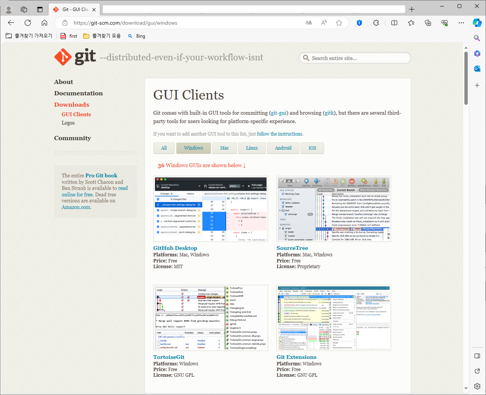Select the Windows platform filter
Viewport: 486px width, 395px height.
tap(194, 148)
